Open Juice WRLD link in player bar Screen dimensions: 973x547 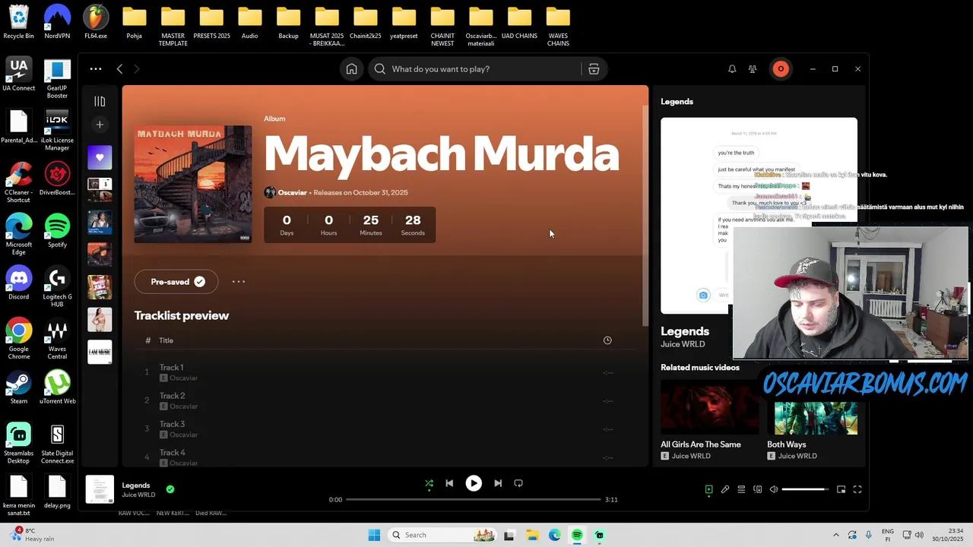[x=138, y=495]
